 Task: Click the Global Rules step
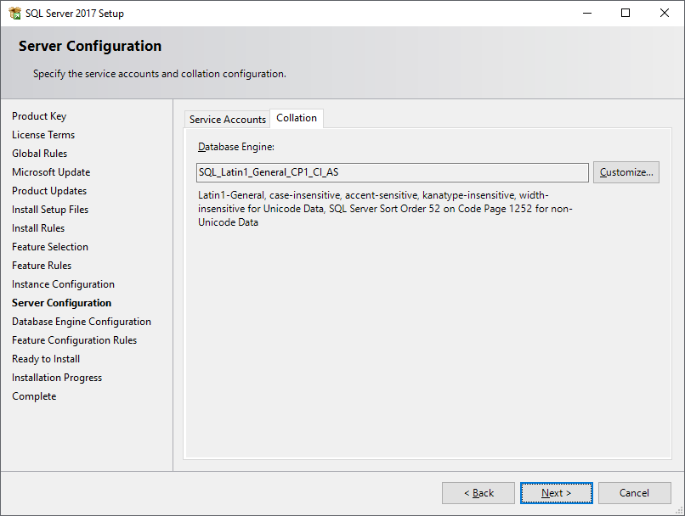click(x=40, y=154)
